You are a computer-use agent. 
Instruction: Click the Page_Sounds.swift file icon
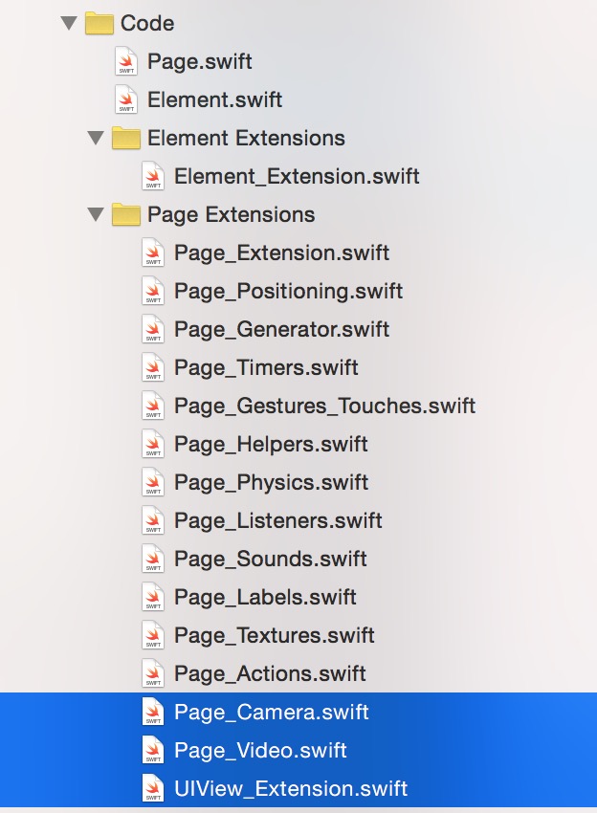coord(152,559)
